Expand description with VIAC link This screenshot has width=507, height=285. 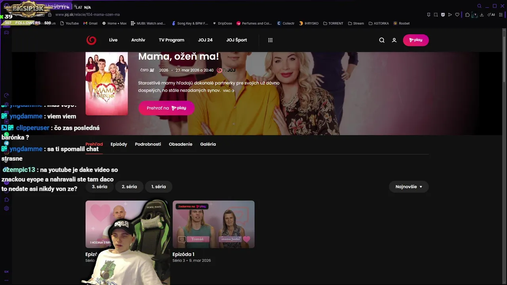(x=229, y=91)
